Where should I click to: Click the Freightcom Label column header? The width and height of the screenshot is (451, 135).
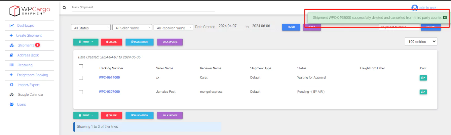click(372, 68)
